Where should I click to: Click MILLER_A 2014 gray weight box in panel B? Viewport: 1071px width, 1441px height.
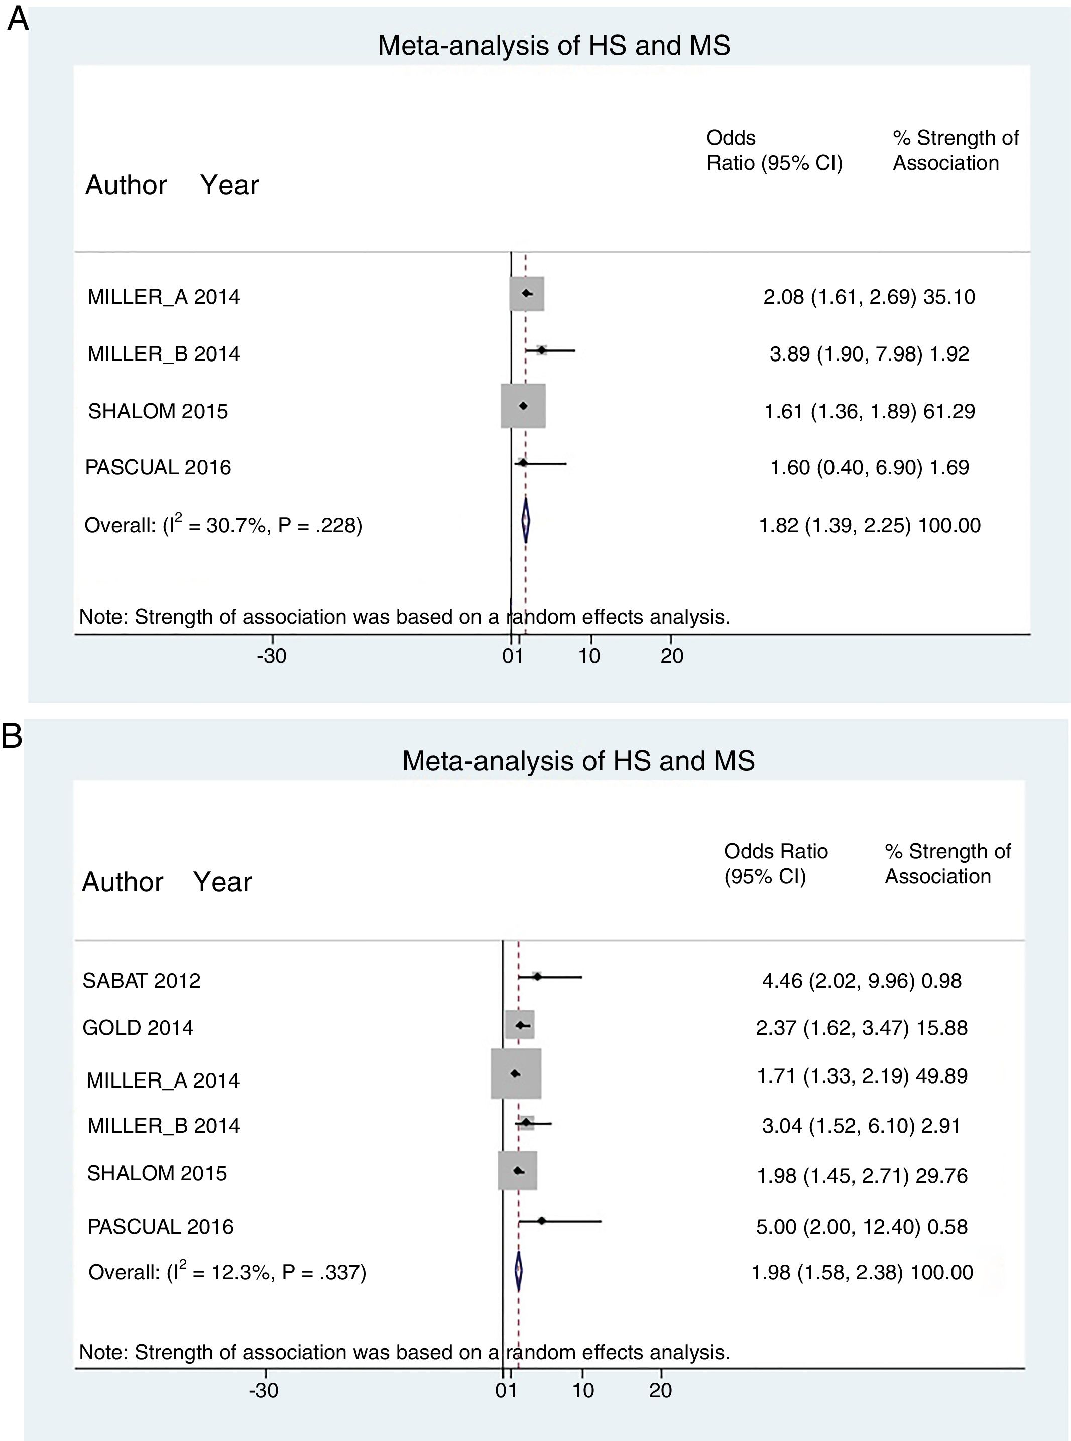coord(516,1074)
